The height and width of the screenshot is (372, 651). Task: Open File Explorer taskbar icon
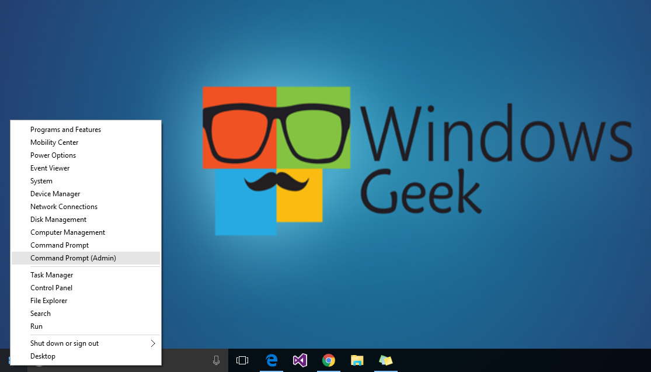click(357, 360)
